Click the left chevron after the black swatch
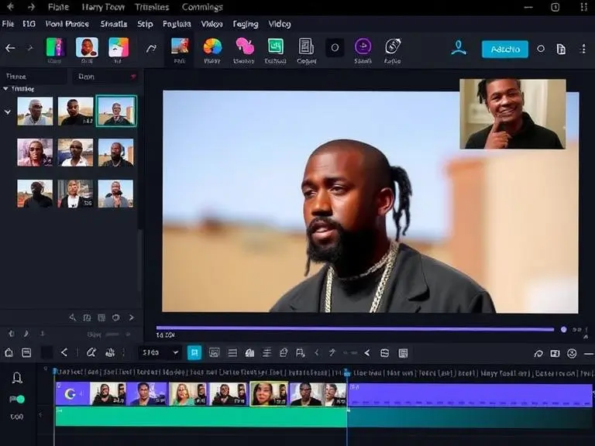595x446 pixels. (x=64, y=353)
